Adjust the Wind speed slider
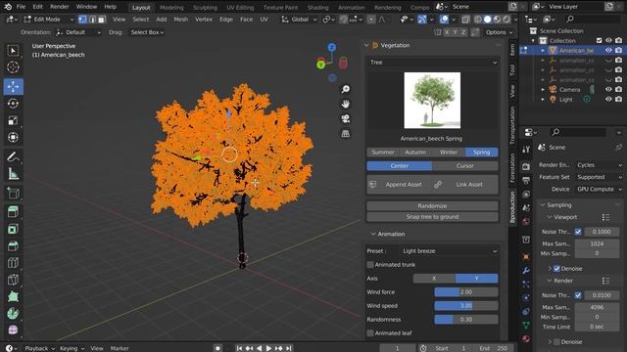Screen dimensions: 627x352 466,306
